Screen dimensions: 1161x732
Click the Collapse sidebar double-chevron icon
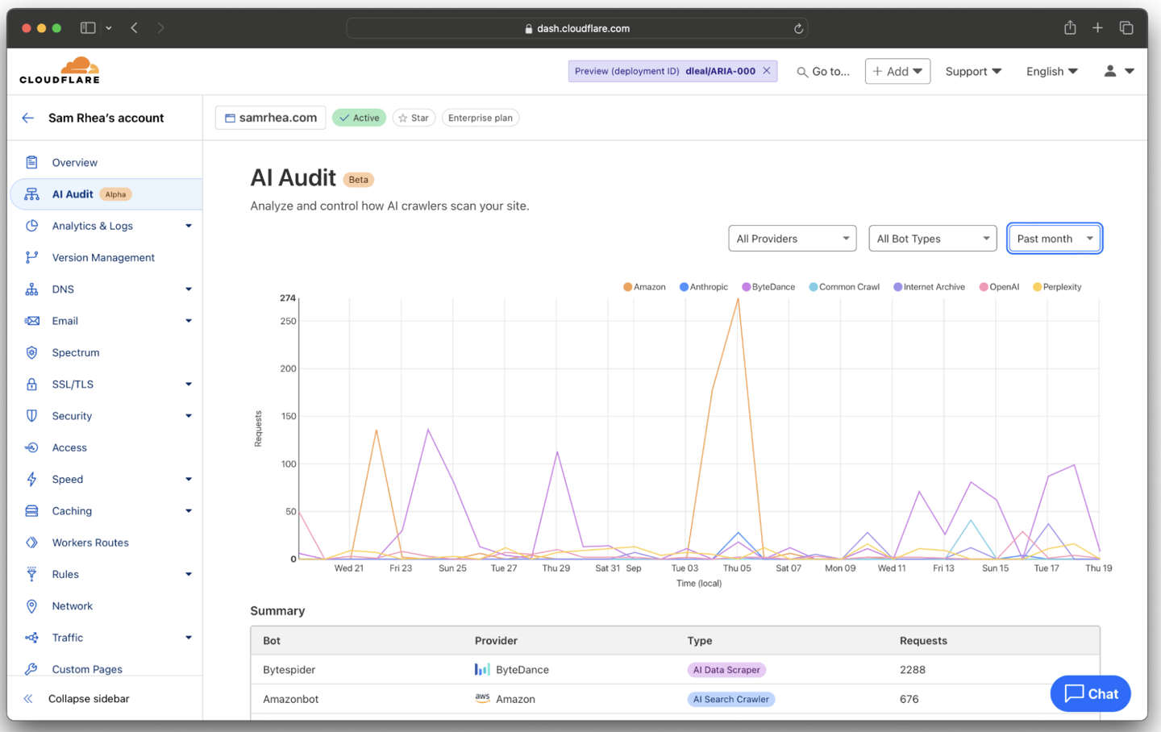pos(28,699)
